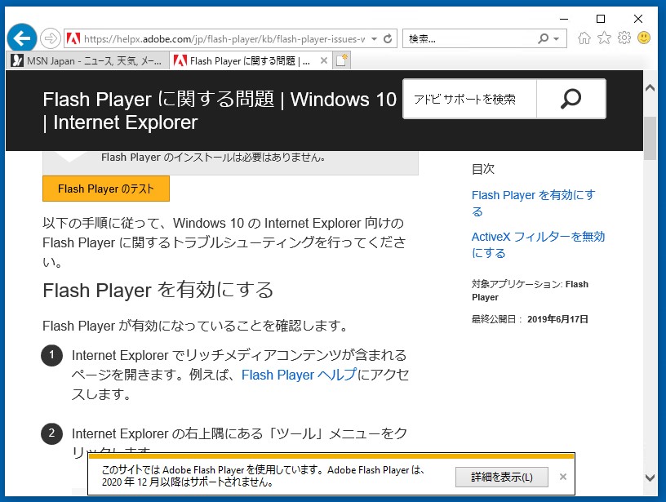Click the Flash Player のテスト button
This screenshot has width=666, height=502.
click(106, 189)
